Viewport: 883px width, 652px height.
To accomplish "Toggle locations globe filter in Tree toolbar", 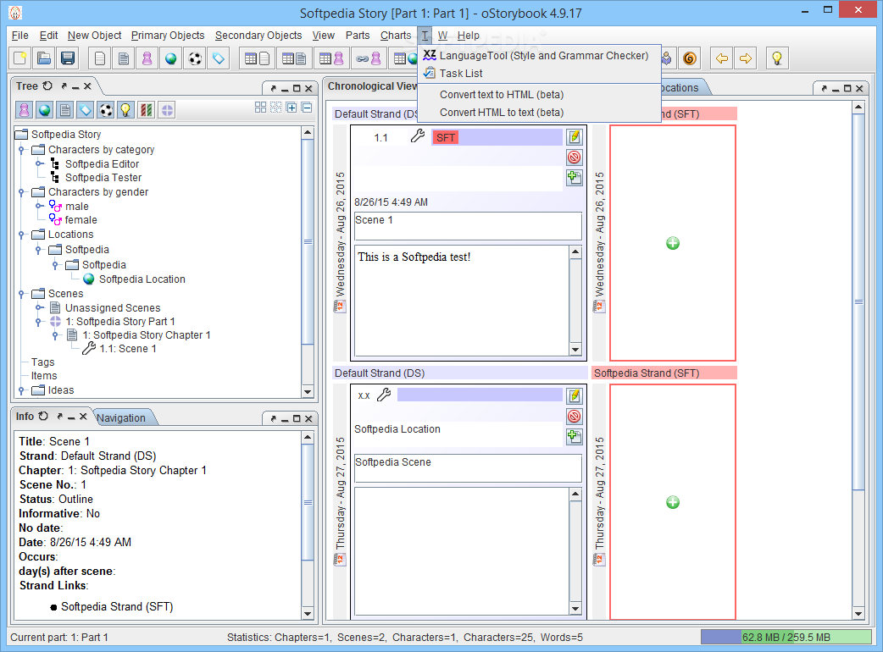I will click(44, 110).
